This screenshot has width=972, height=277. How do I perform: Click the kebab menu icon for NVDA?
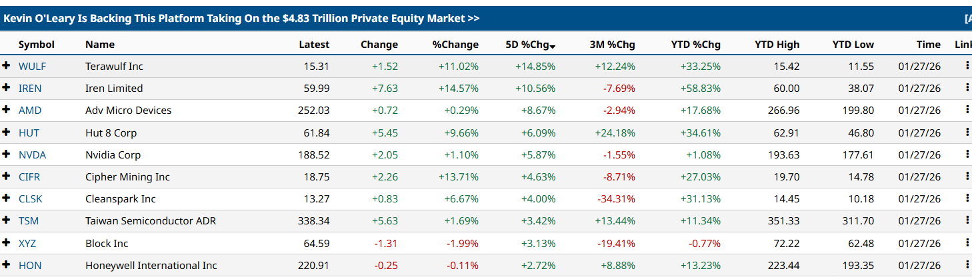pos(967,154)
